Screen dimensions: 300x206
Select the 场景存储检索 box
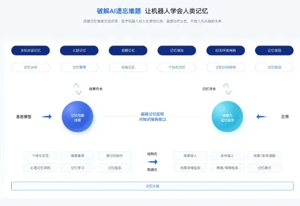click(x=190, y=168)
